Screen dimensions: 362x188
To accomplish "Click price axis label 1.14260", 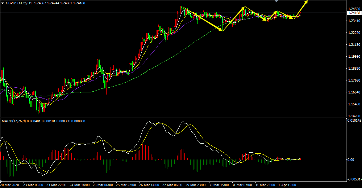I will [354, 116].
